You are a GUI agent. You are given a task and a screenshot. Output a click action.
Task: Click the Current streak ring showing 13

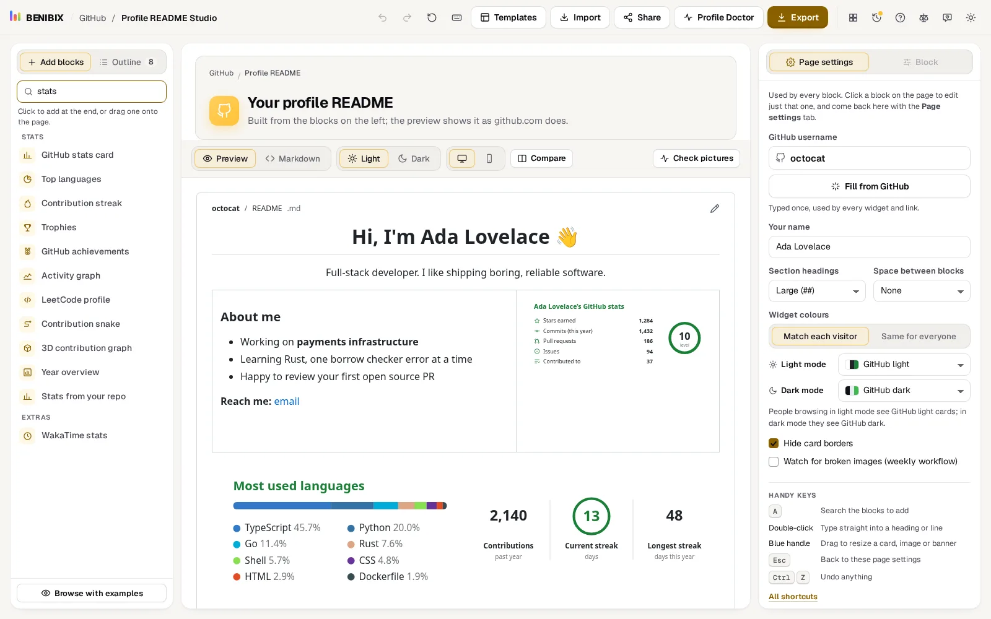click(592, 516)
